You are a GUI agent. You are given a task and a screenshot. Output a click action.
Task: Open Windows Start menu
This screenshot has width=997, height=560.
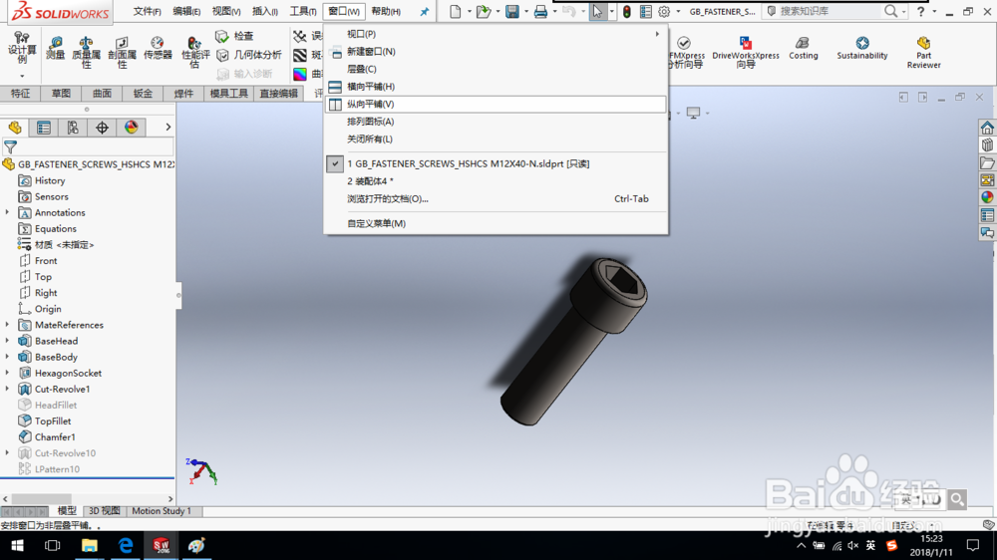pos(17,546)
